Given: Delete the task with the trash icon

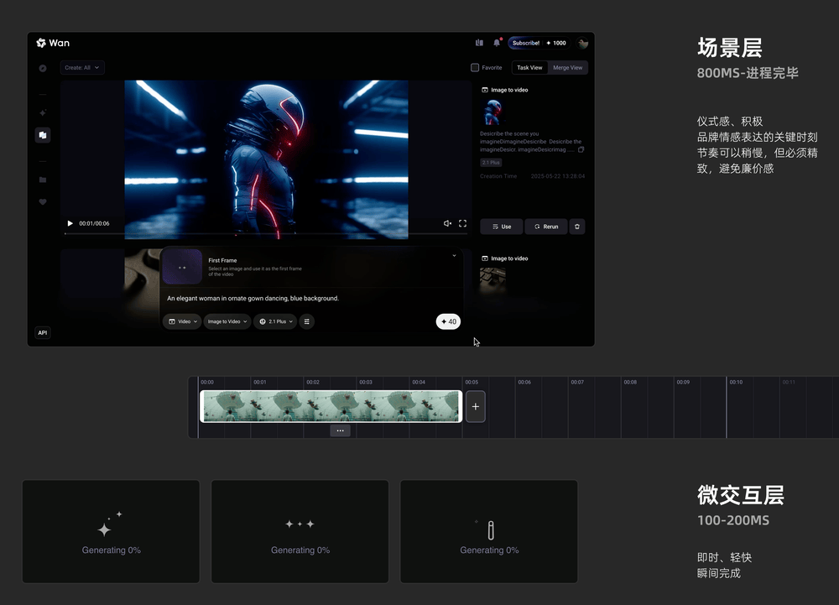Looking at the screenshot, I should (x=577, y=227).
